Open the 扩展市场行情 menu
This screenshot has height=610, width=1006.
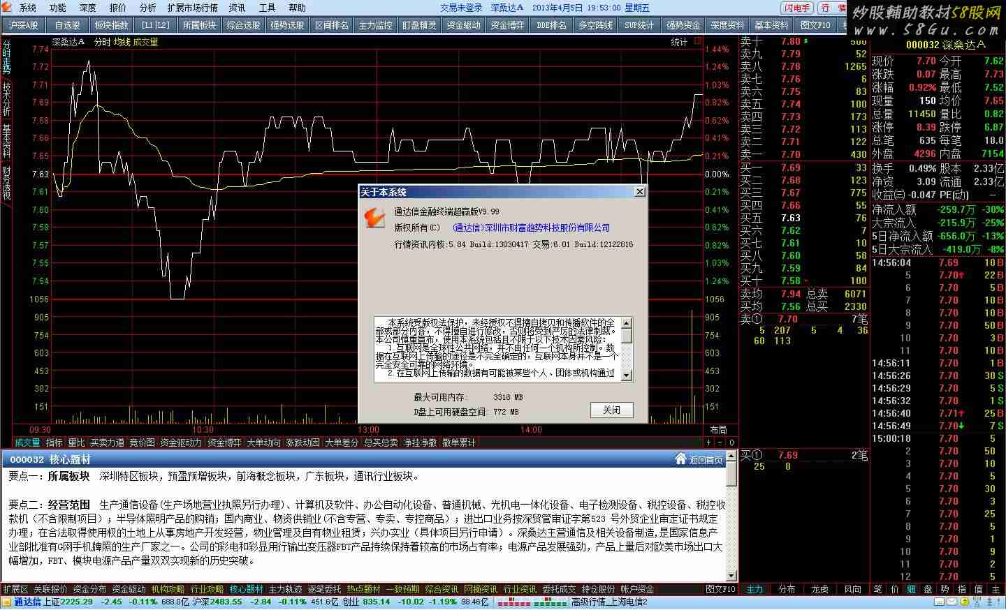(x=192, y=8)
